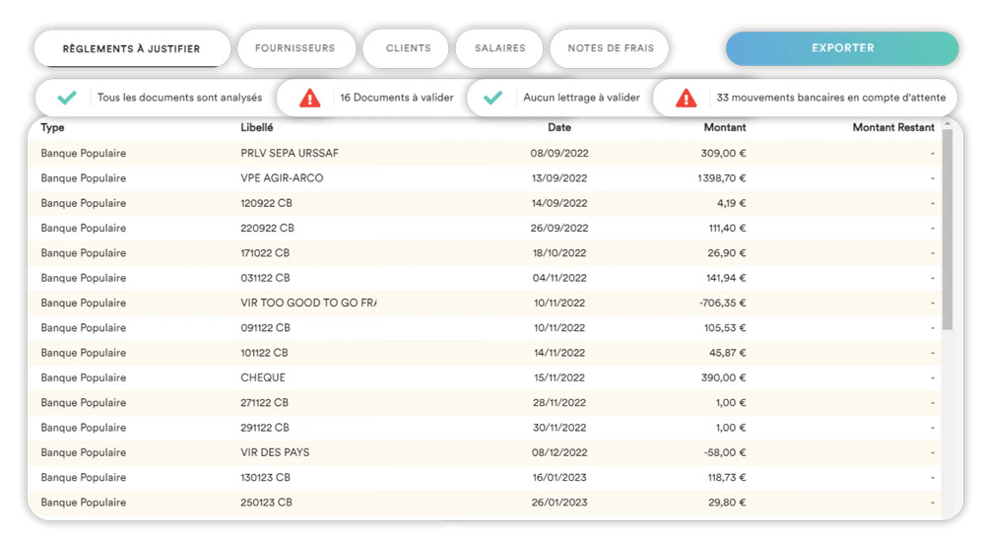Screen dimensions: 985x542
Task: Select the VIR DES PAYS row
Action: point(275,452)
